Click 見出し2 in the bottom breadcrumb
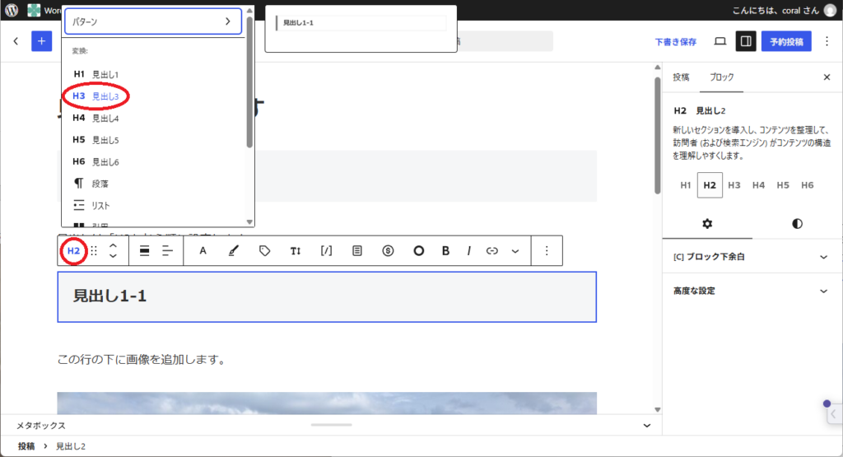The width and height of the screenshot is (843, 457). point(71,446)
